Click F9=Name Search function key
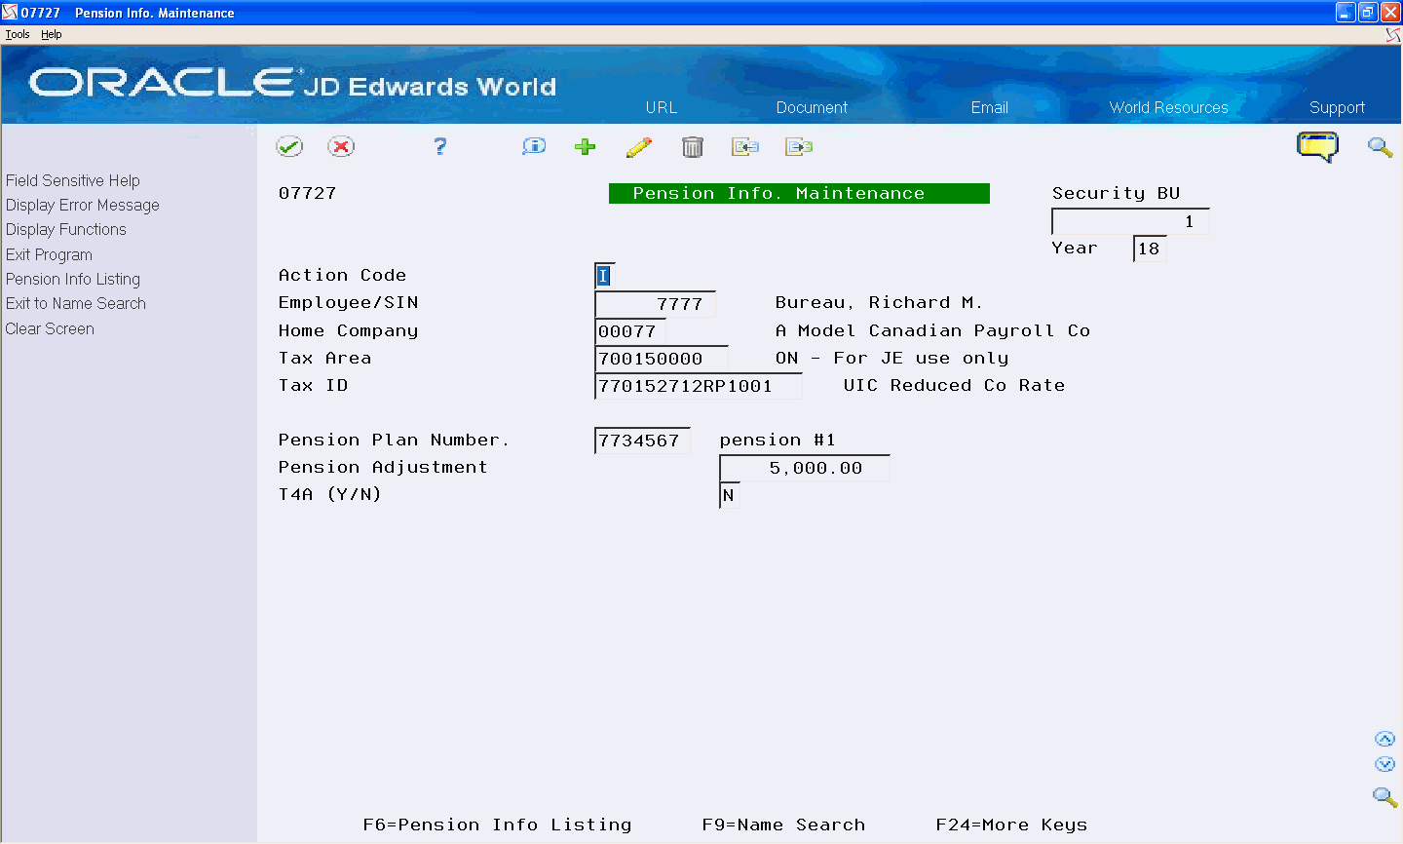This screenshot has width=1403, height=844. [783, 825]
